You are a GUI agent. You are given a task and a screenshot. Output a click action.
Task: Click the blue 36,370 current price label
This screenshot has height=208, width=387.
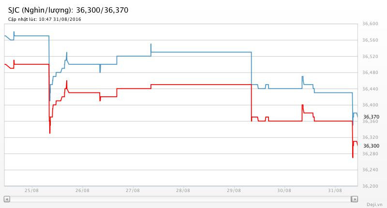371,117
